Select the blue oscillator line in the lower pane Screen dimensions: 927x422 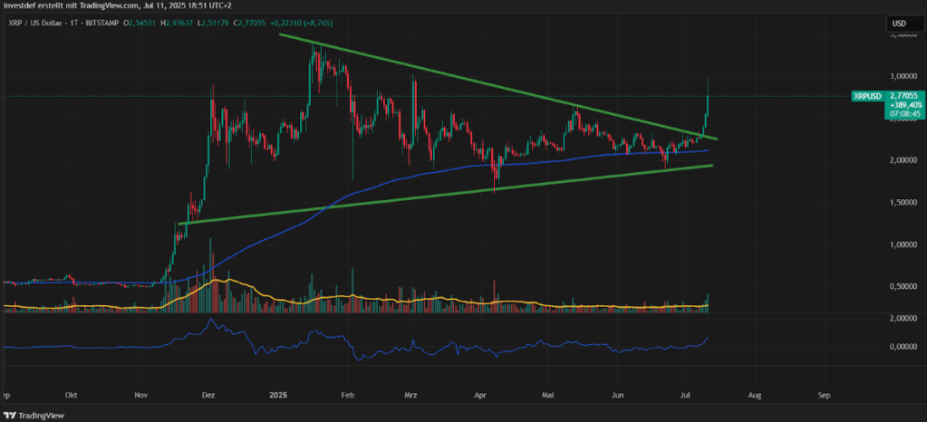click(354, 349)
